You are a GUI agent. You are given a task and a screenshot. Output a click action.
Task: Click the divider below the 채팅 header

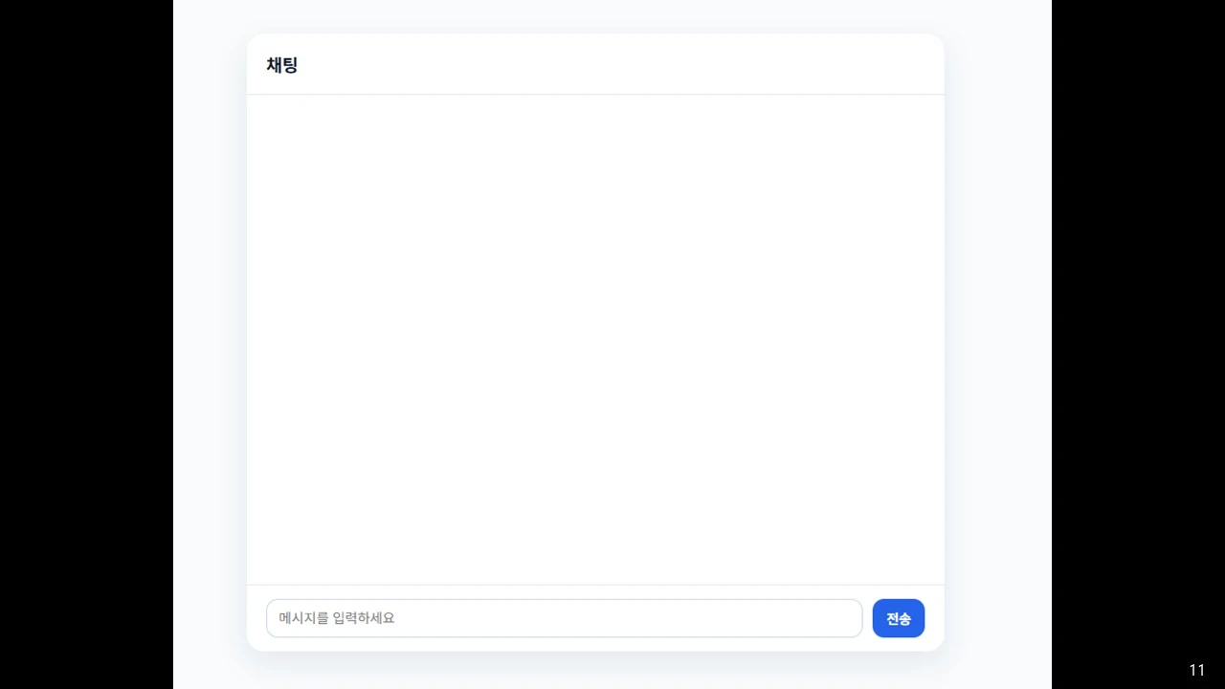tap(595, 93)
